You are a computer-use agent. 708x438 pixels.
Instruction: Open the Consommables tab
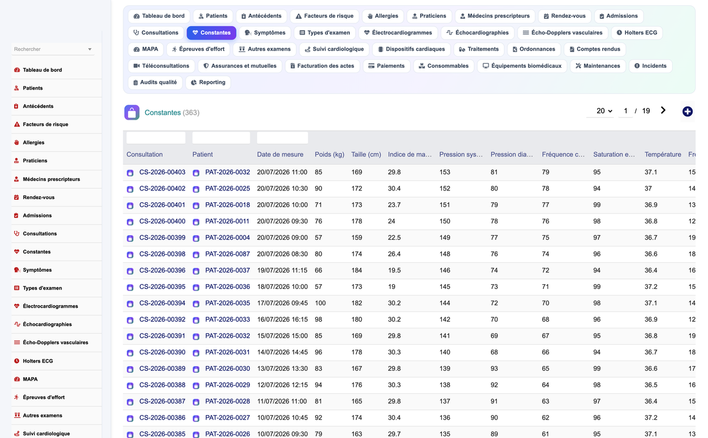point(443,65)
